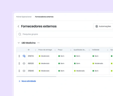Viewport: 113px width, 96px height.
Task: Sort by Preço column arrows
Action: 71,50
